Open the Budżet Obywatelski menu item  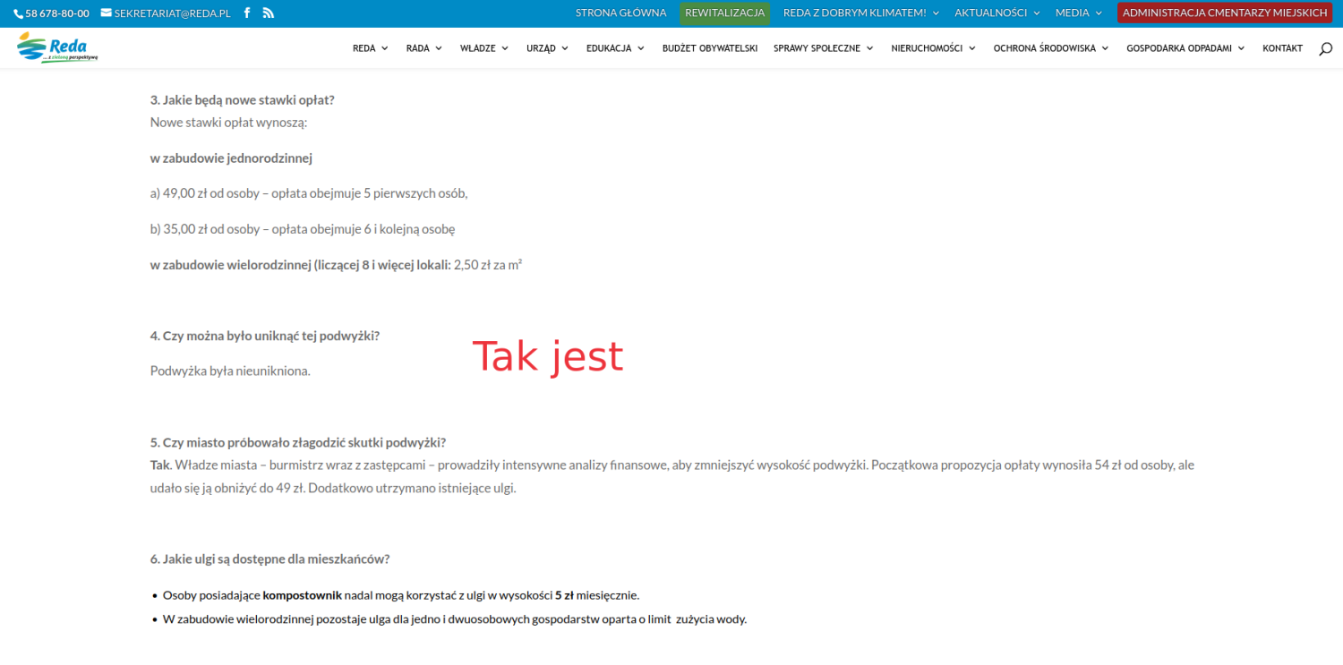click(710, 48)
